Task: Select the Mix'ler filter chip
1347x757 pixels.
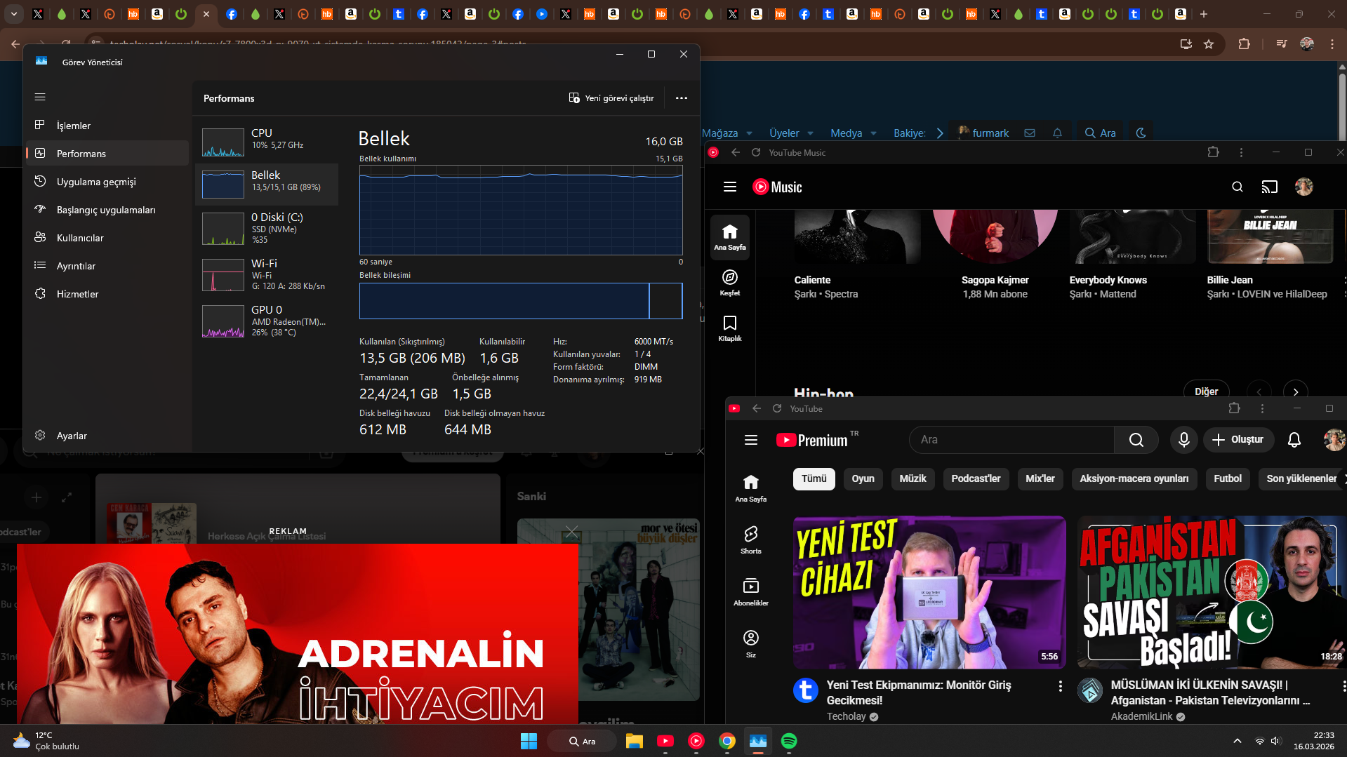Action: (x=1040, y=478)
